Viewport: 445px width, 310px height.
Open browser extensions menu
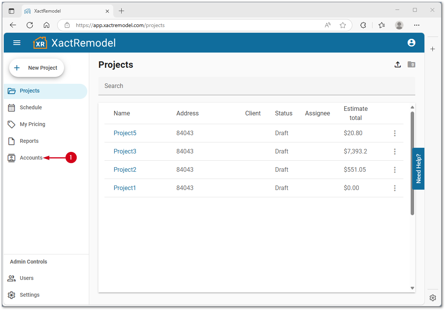pyautogui.click(x=363, y=25)
